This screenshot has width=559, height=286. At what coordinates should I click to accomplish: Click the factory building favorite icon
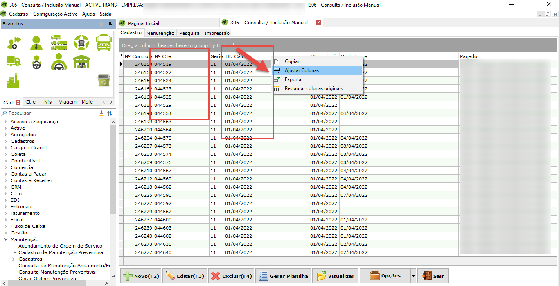pos(14,81)
